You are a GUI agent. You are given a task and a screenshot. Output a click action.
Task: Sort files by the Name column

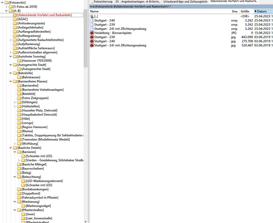click(x=160, y=11)
